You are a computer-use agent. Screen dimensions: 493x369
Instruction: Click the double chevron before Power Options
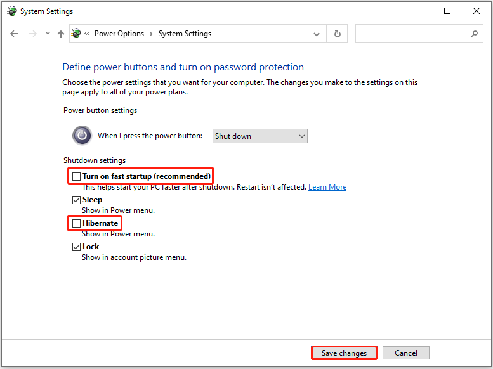tap(87, 34)
